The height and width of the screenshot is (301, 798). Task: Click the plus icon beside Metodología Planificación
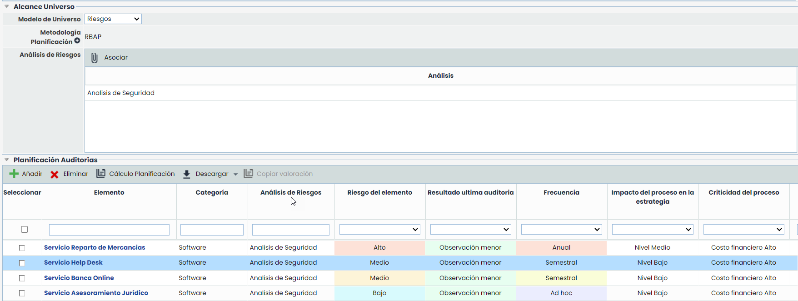pyautogui.click(x=77, y=41)
